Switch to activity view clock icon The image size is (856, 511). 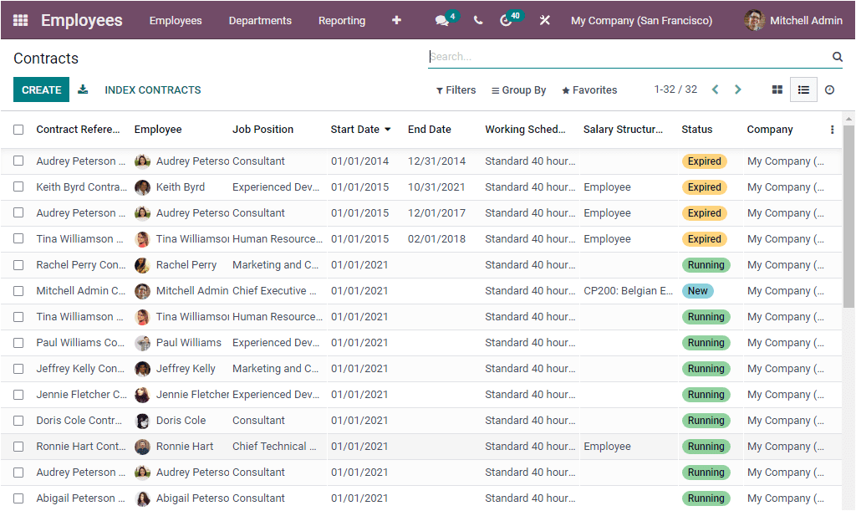(829, 89)
